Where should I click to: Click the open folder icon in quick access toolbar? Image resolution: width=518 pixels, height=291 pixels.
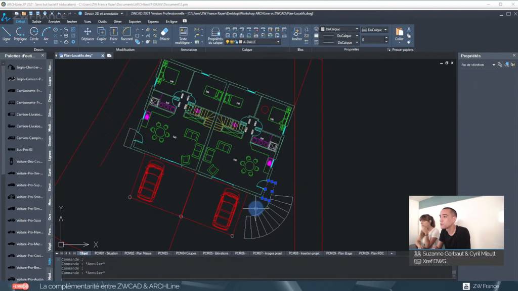click(x=23, y=14)
